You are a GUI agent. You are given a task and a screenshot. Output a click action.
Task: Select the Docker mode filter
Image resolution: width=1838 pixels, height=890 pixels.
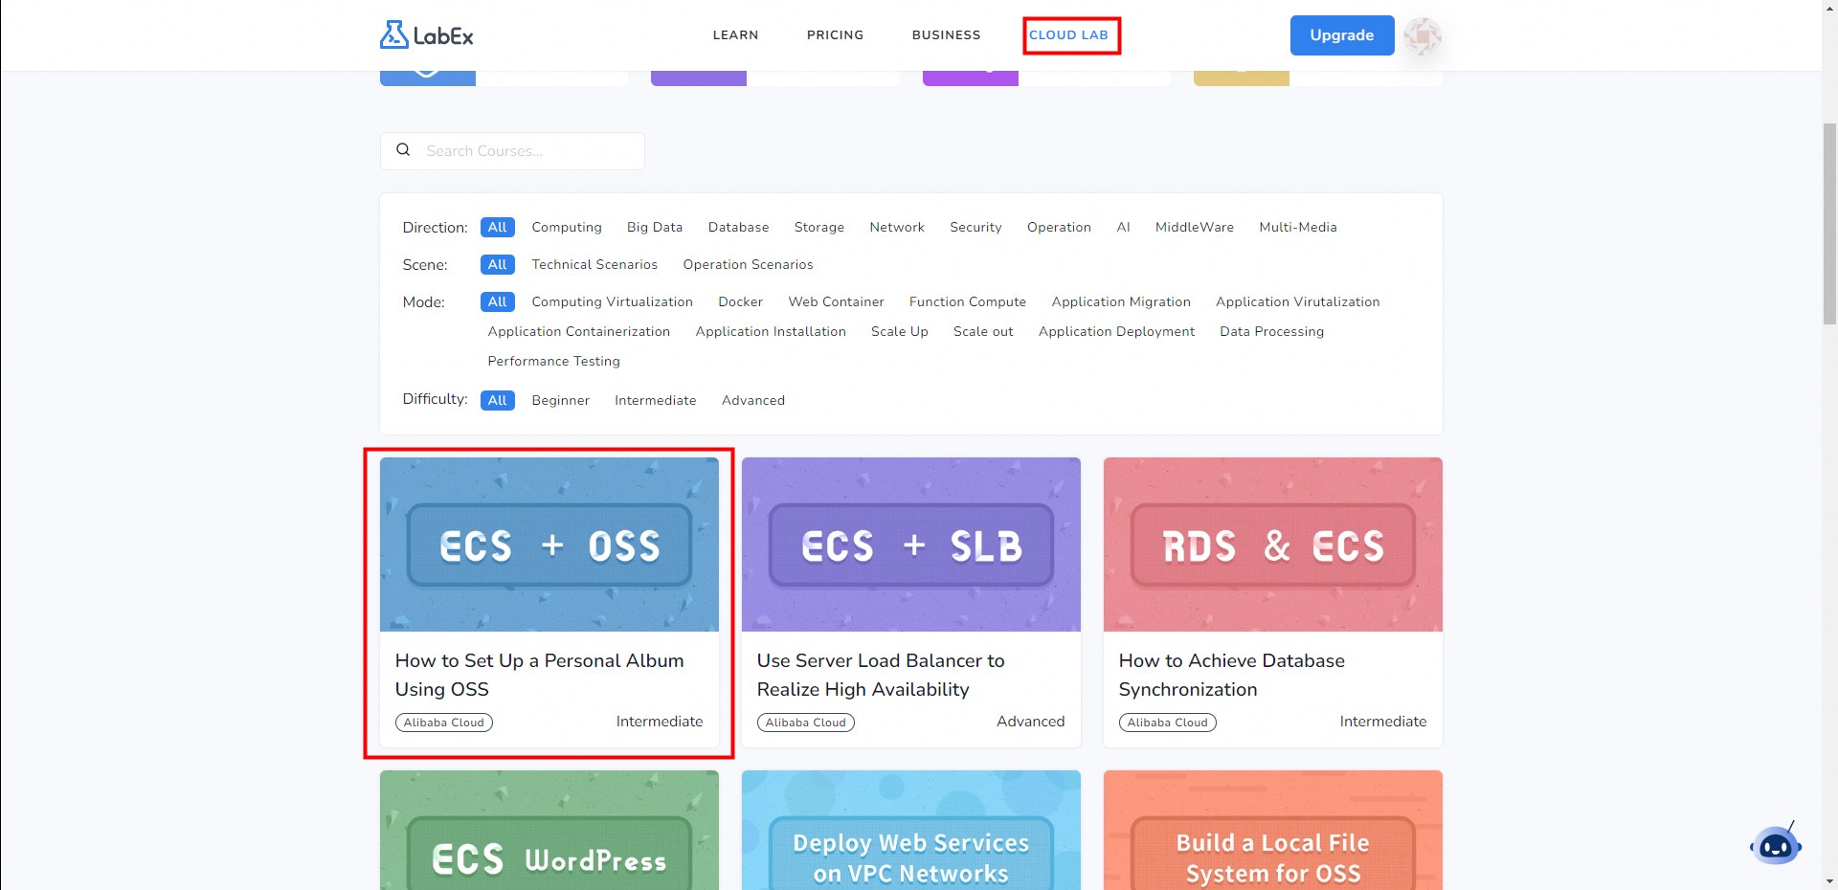point(740,301)
